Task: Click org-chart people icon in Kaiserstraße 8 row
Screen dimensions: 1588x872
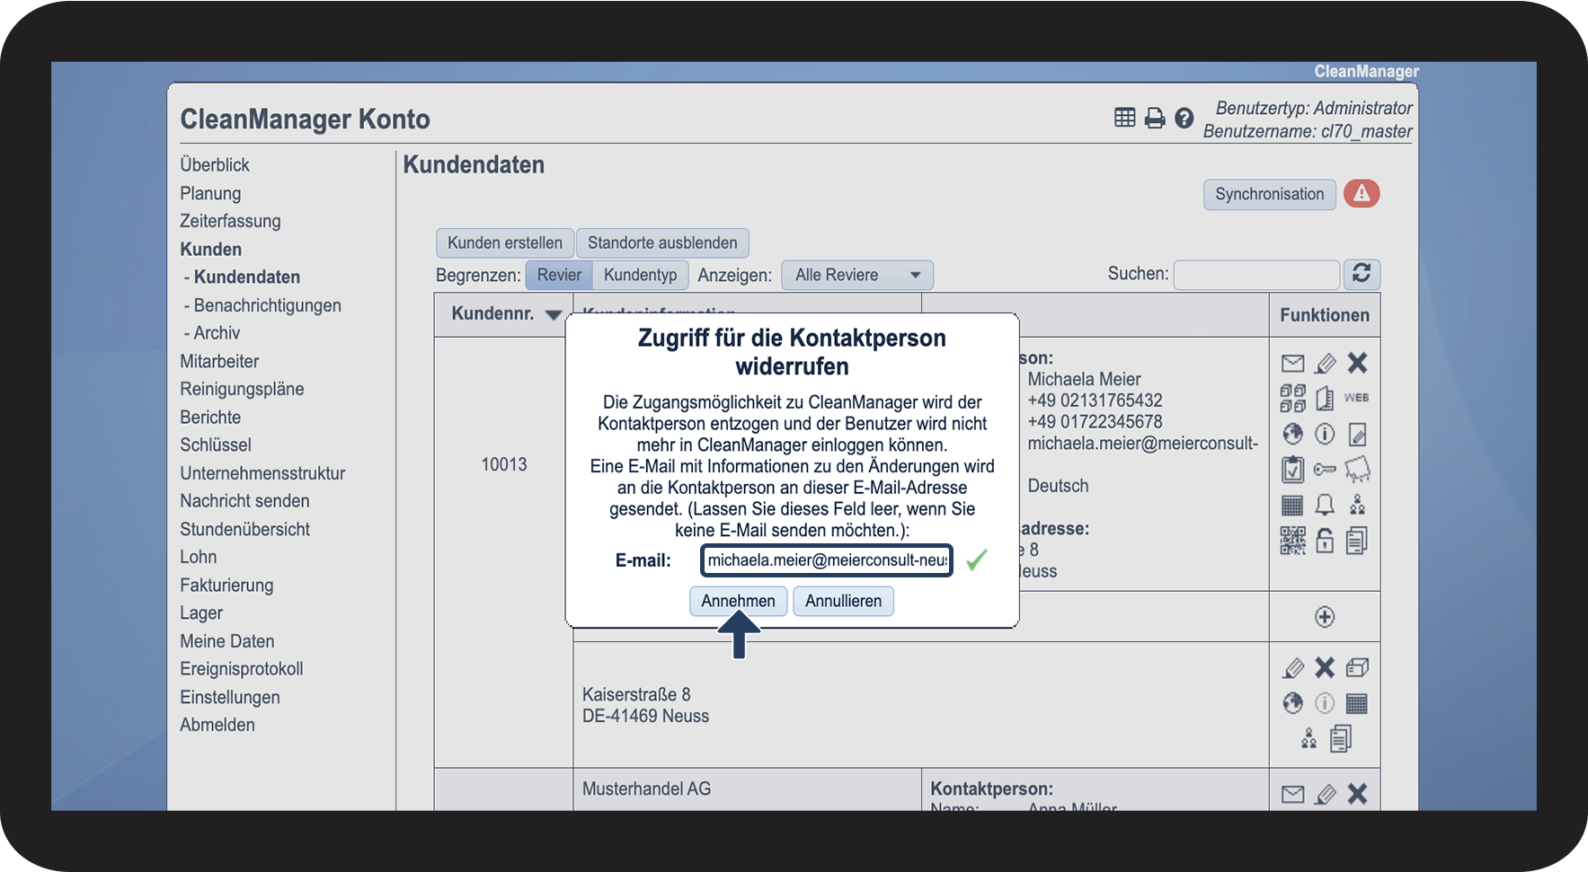Action: (1309, 738)
